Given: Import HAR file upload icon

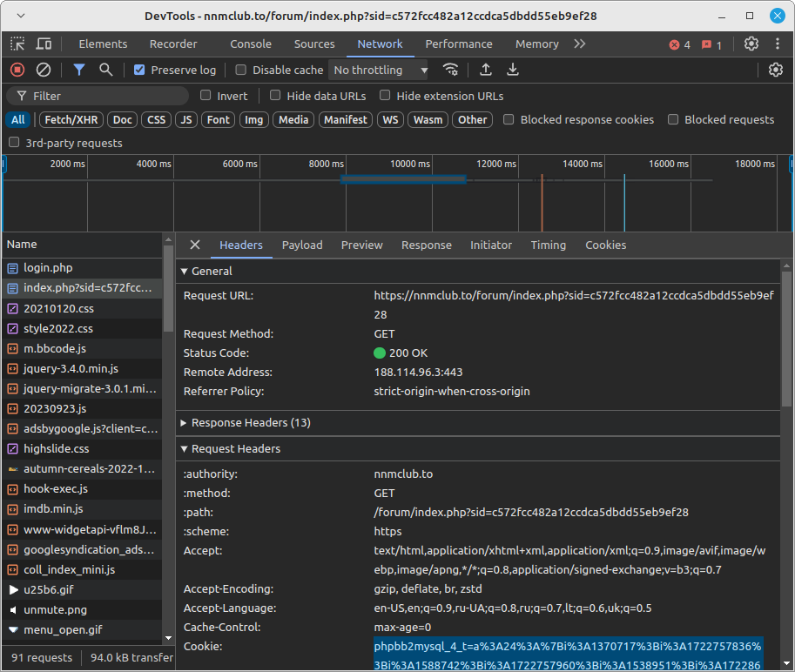Looking at the screenshot, I should click(x=486, y=70).
